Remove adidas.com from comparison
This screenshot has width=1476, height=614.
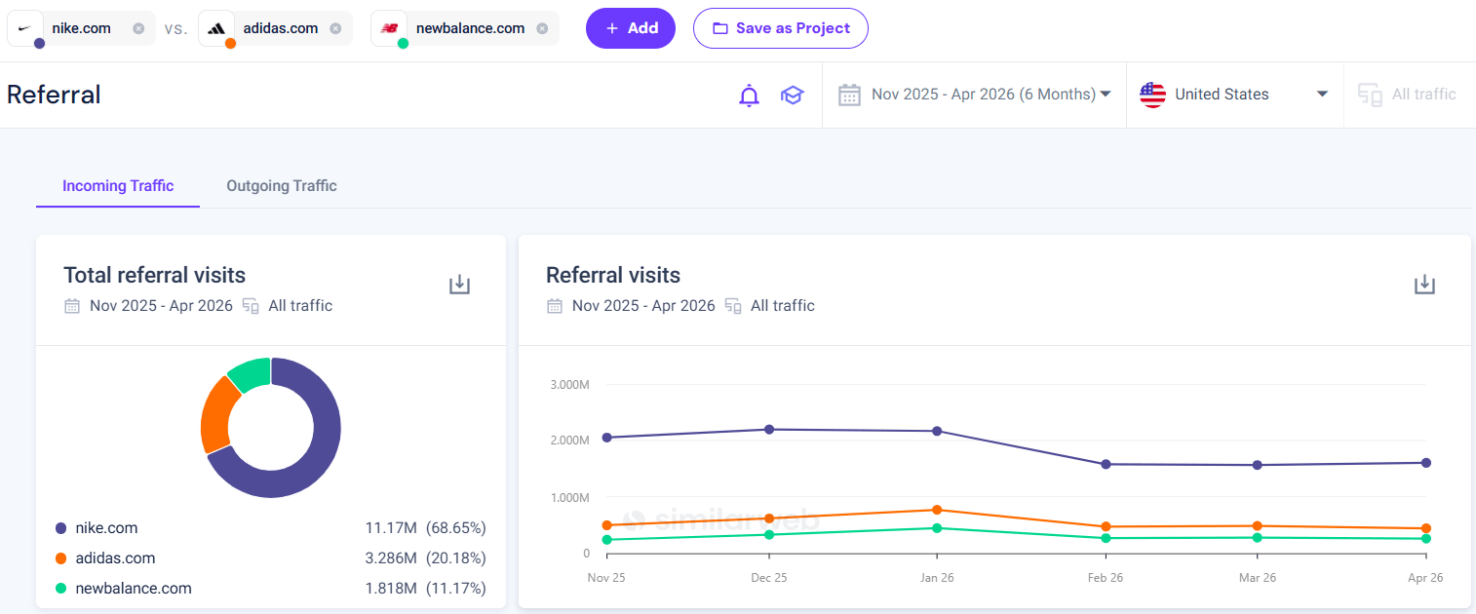335,28
